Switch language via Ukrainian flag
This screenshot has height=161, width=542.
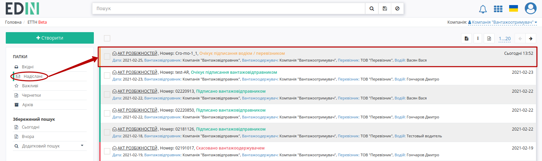[x=514, y=8]
